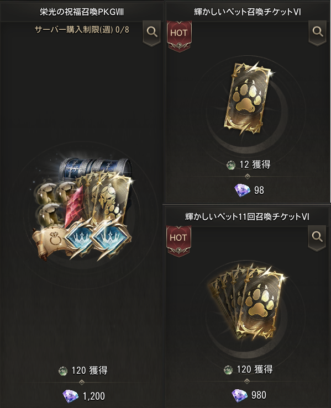This screenshot has width=331, height=408.
Task: Select the 栄光の祝福召喚PKGⅧ title bar
Action: tap(82, 12)
